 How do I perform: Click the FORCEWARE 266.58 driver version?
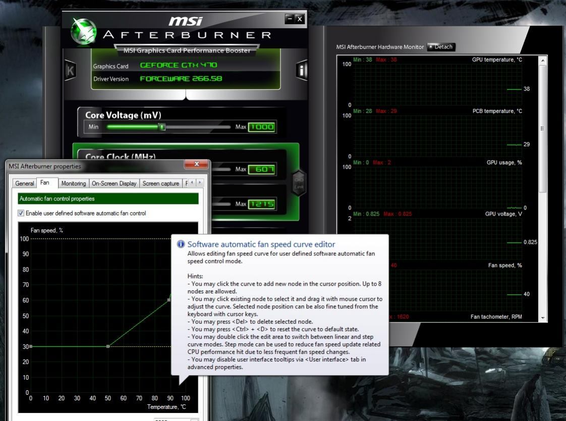pos(181,79)
